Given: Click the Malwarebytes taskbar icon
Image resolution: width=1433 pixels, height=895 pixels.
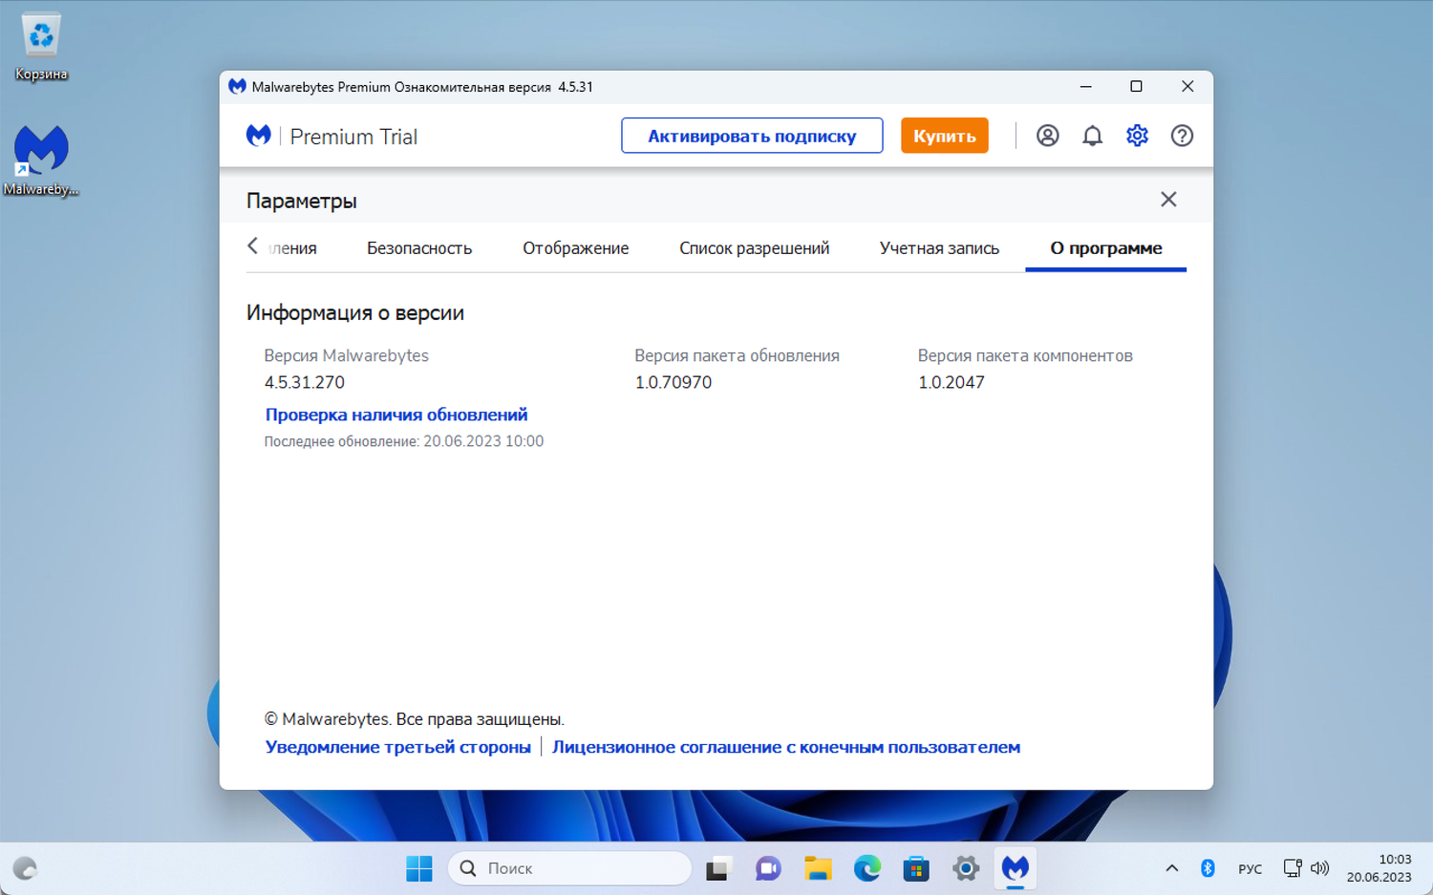Looking at the screenshot, I should pyautogui.click(x=1016, y=868).
